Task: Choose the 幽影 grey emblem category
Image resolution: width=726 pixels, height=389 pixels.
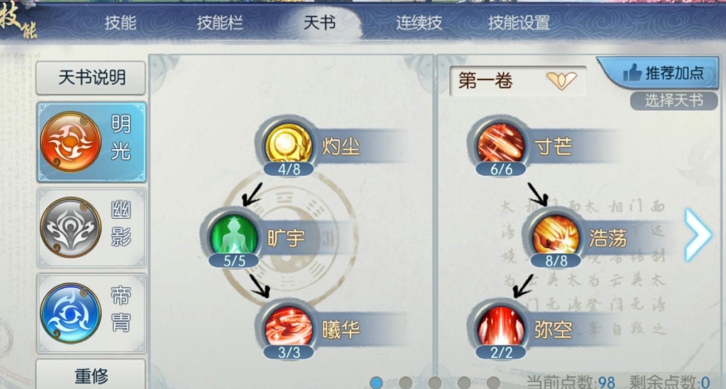Action: coord(91,228)
